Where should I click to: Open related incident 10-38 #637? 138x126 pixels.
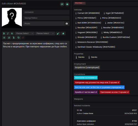(107, 112)
